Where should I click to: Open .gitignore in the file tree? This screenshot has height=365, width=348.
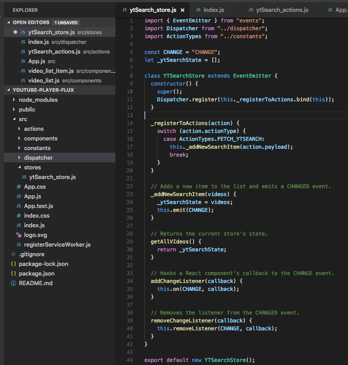coord(60,254)
